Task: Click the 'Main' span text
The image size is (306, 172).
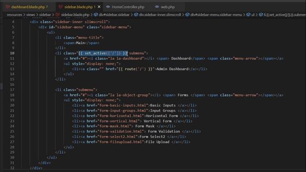Action: pos(80,43)
